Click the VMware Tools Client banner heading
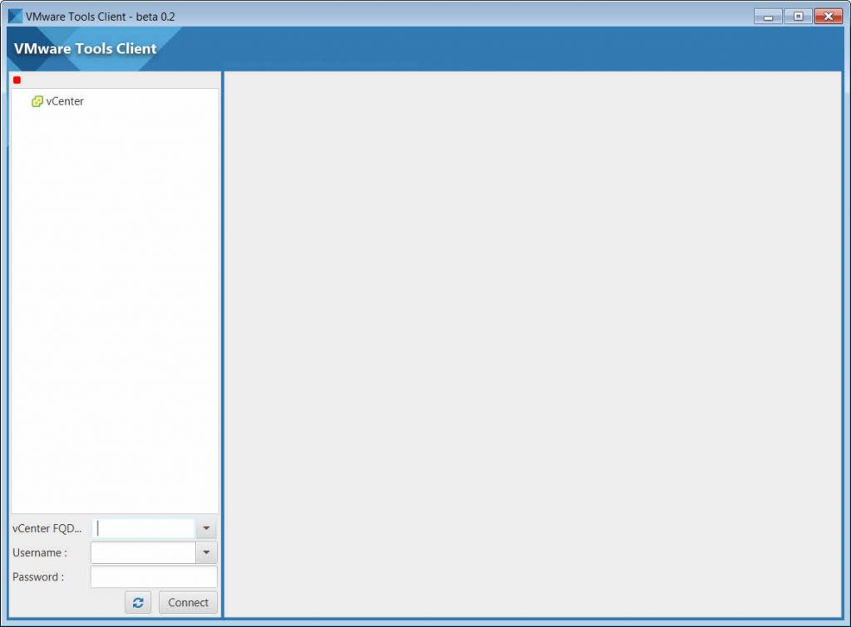 86,48
